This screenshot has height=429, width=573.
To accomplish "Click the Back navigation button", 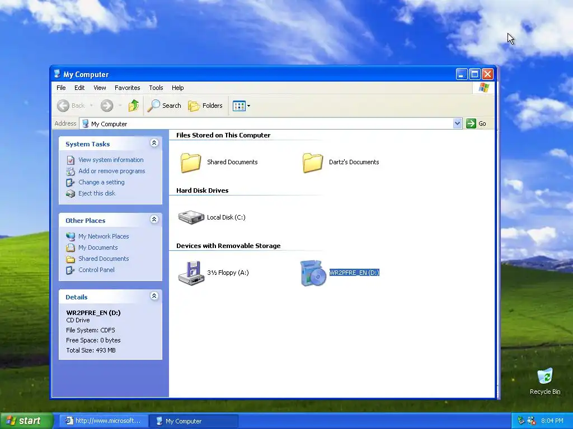I will click(71, 106).
